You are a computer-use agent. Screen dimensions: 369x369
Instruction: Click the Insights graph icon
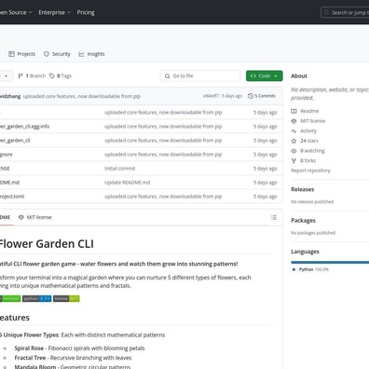tap(81, 54)
